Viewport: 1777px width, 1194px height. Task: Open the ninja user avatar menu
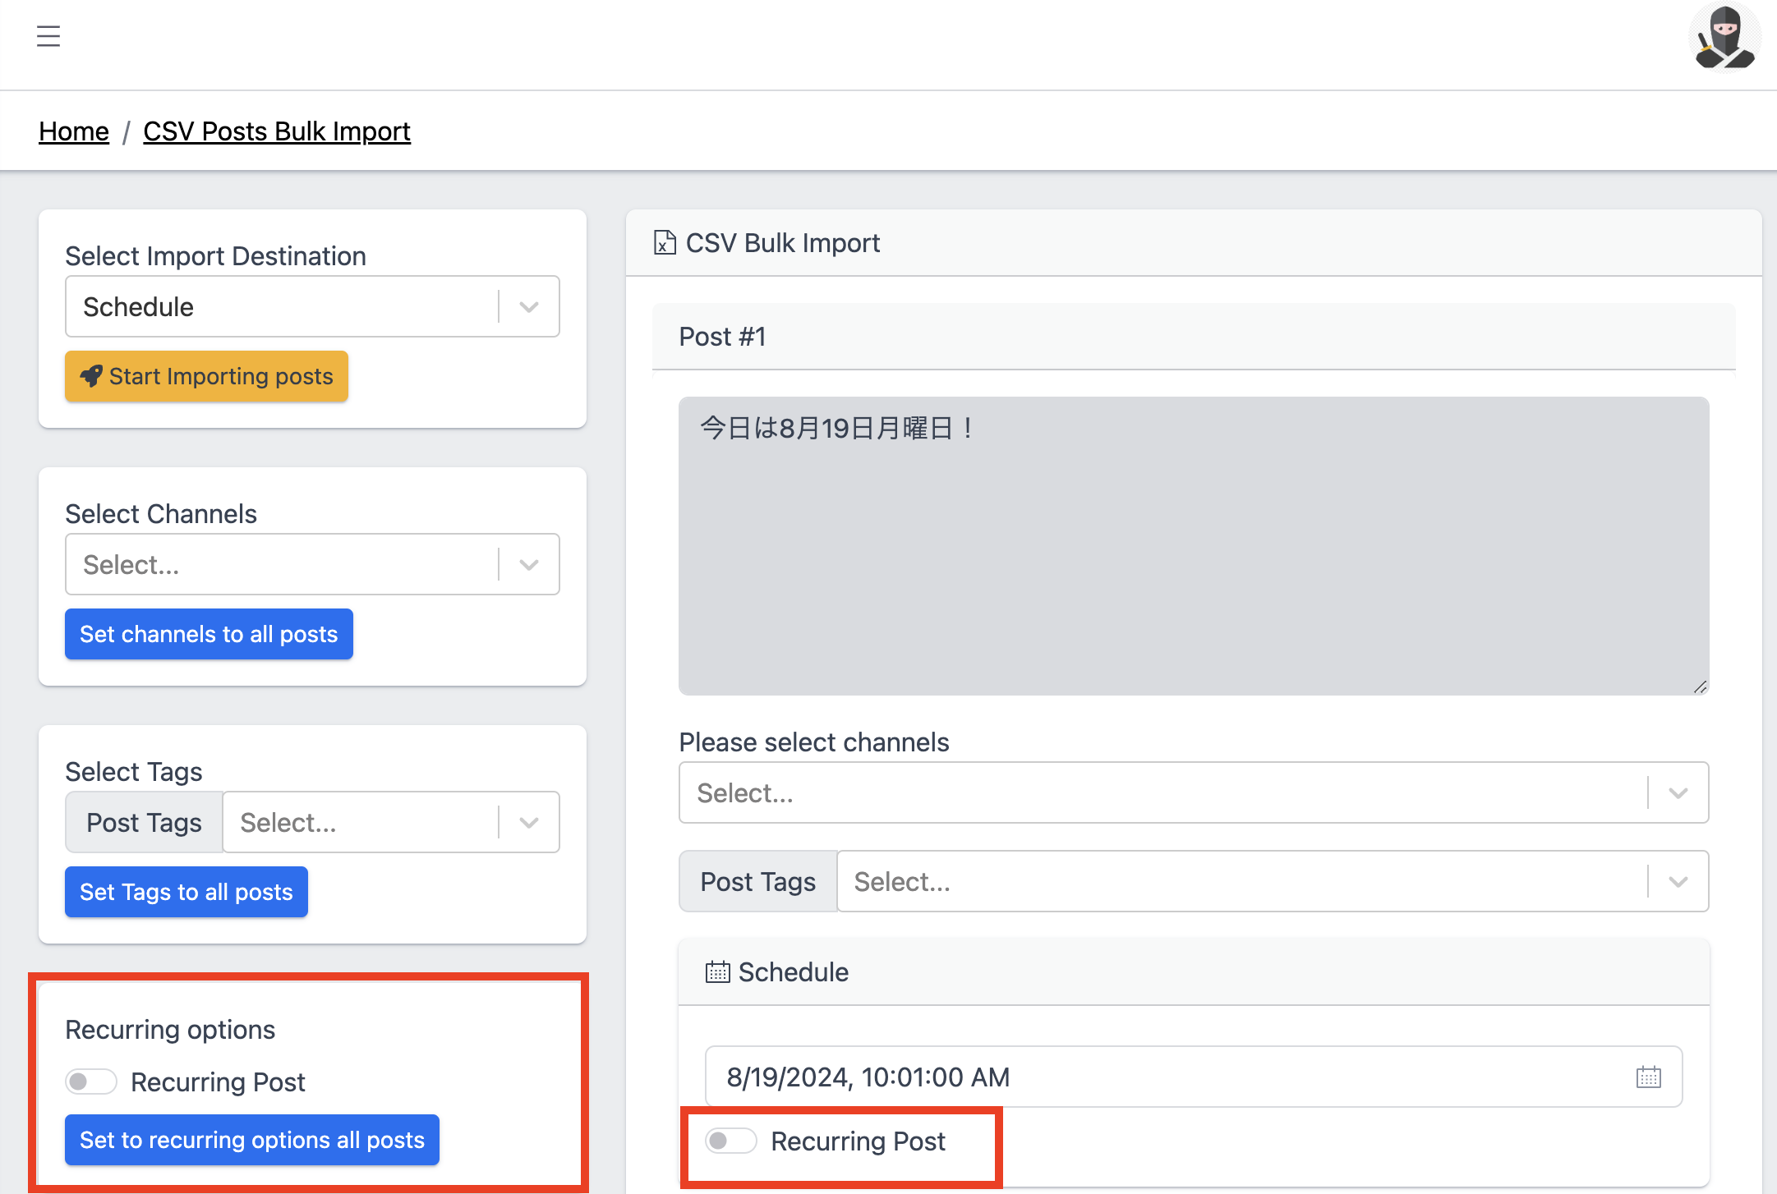[1724, 38]
